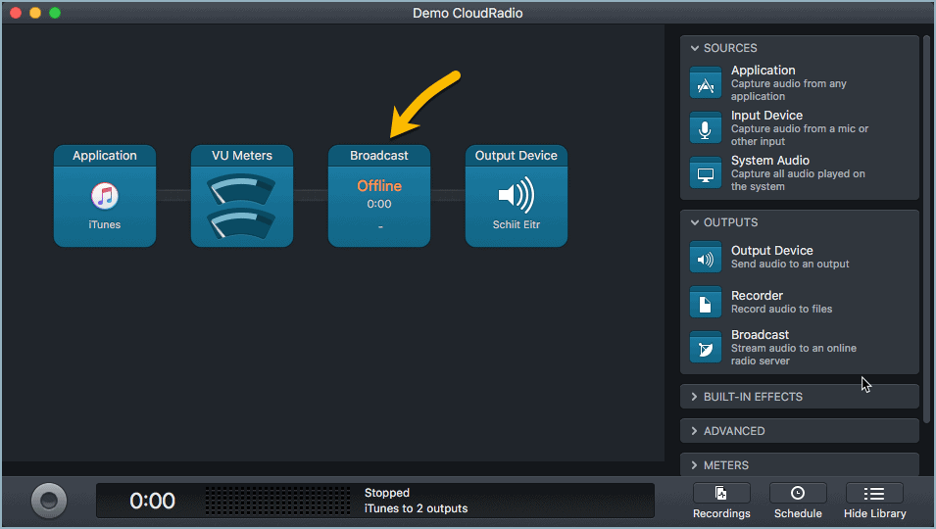Click the 0:00 timer in the bottom bar
The image size is (936, 529).
[x=152, y=501]
